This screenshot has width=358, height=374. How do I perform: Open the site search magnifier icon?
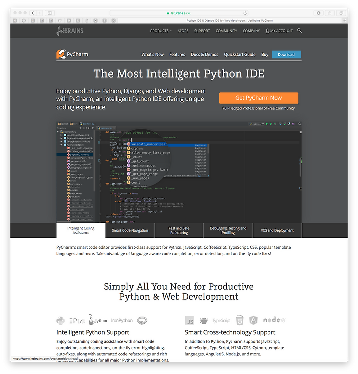299,30
